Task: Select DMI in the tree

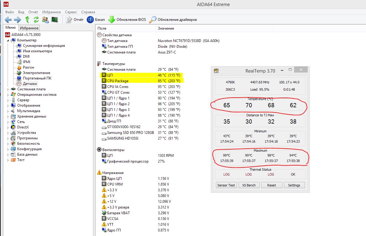Action: coord(26,57)
